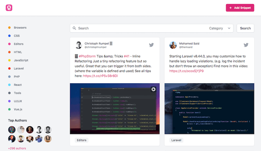The width and height of the screenshot is (261, 151).
Task: Open Mohamed Said author name
Action: click(189, 43)
